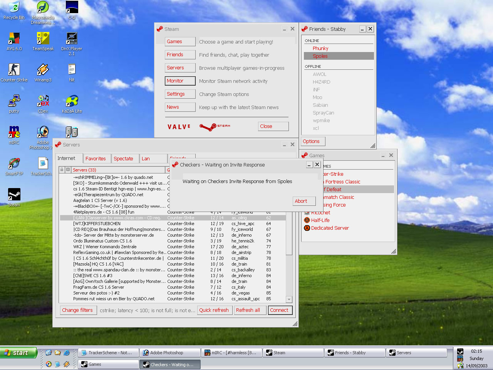Sort by the Servers (33) column header

(118, 170)
